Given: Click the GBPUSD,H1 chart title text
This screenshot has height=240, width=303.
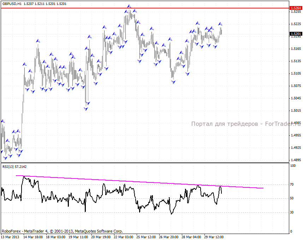Looking at the screenshot, I should [12, 4].
